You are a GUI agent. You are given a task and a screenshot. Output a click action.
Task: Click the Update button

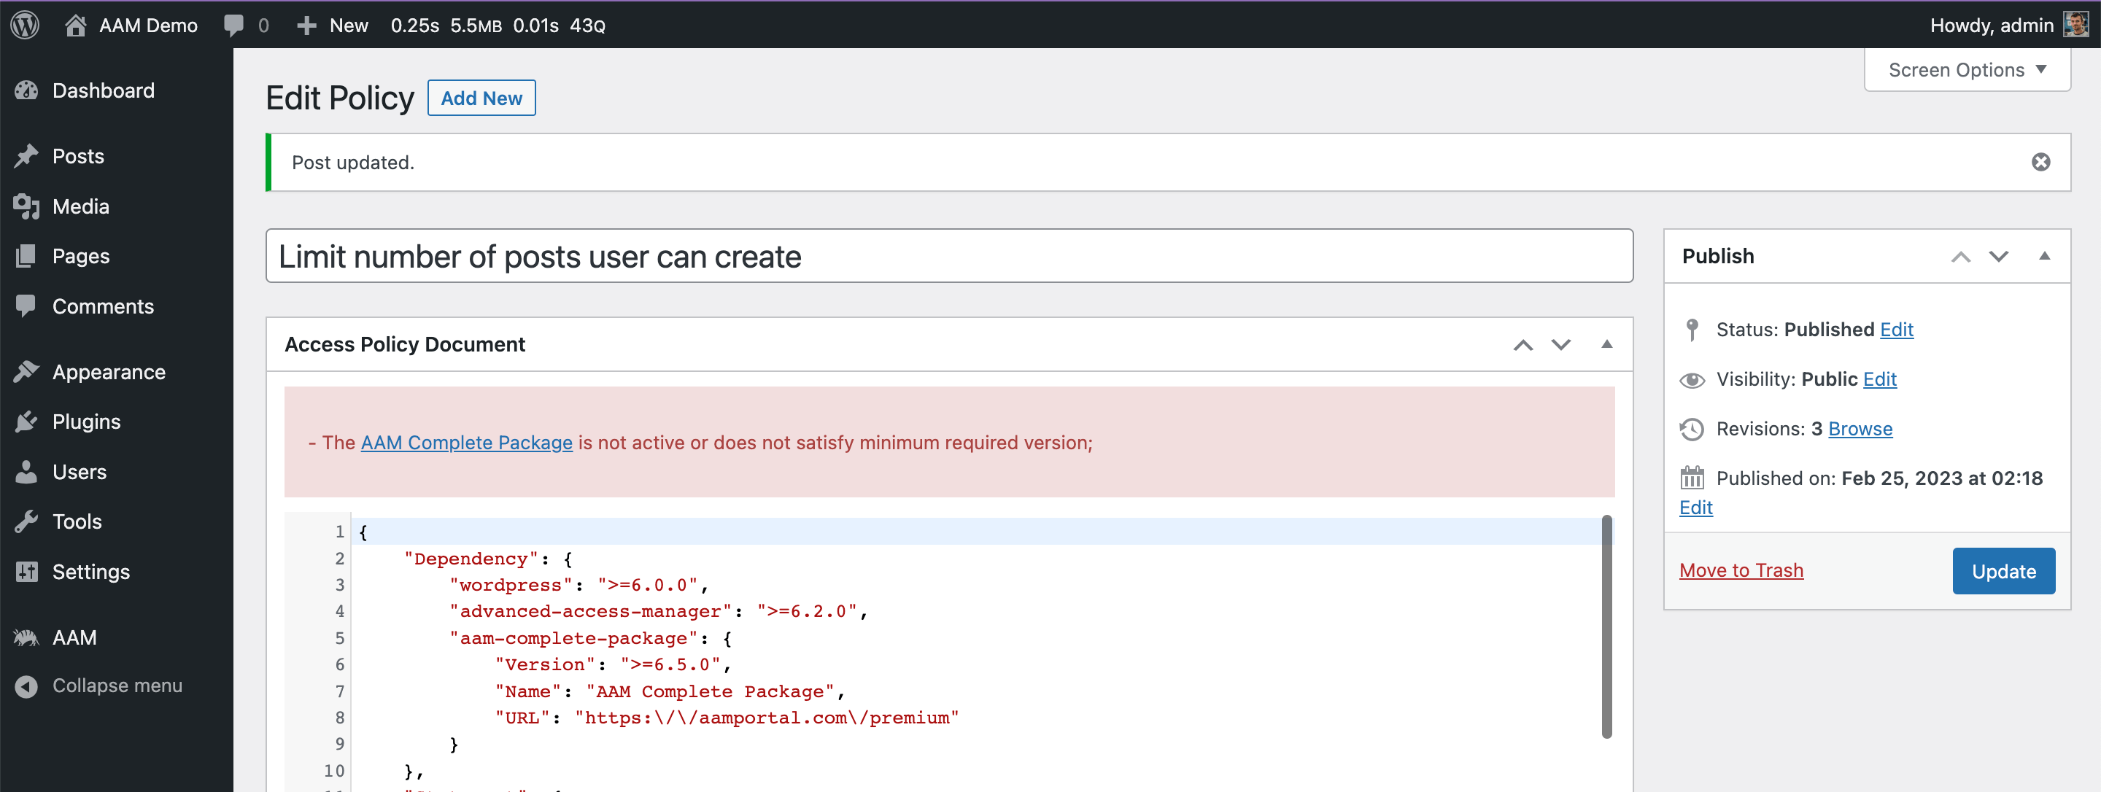click(2003, 571)
